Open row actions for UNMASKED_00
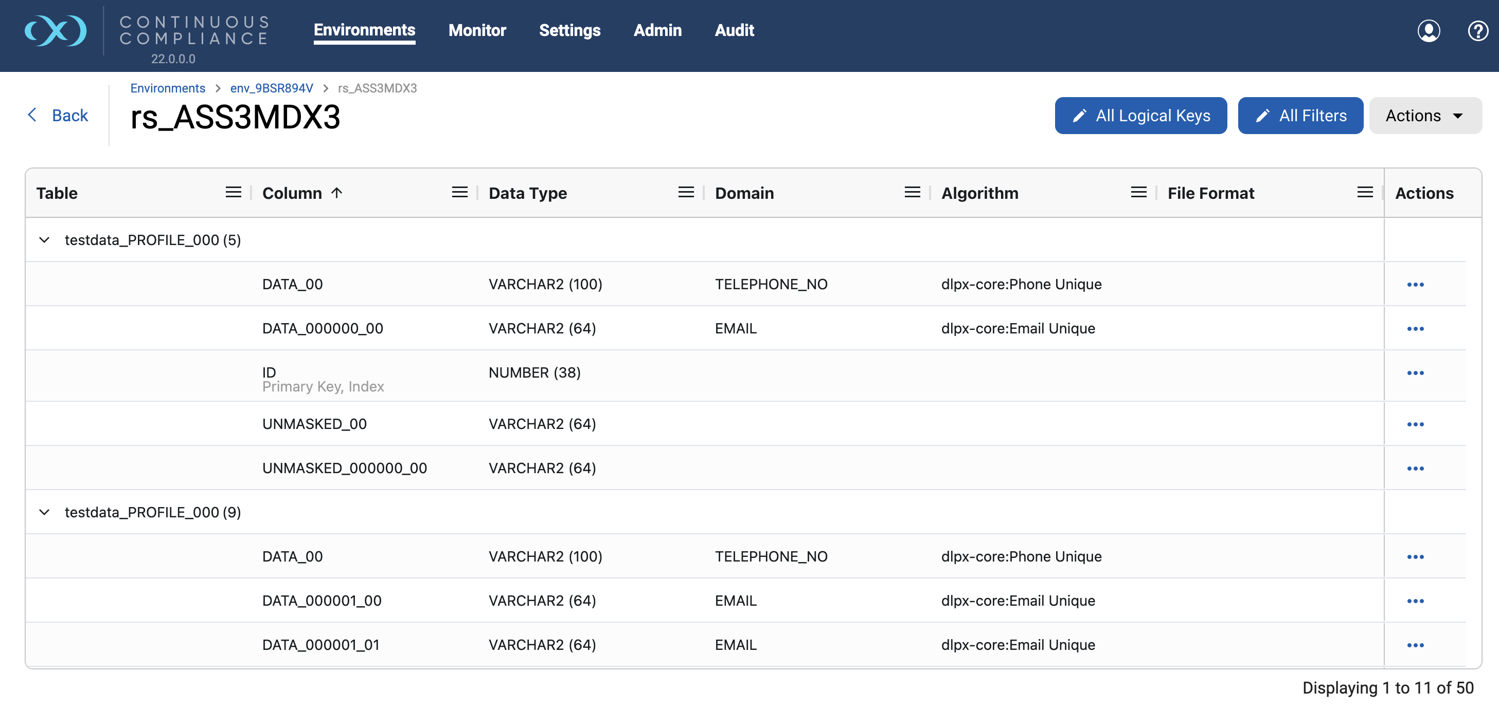The width and height of the screenshot is (1499, 710). [1415, 424]
